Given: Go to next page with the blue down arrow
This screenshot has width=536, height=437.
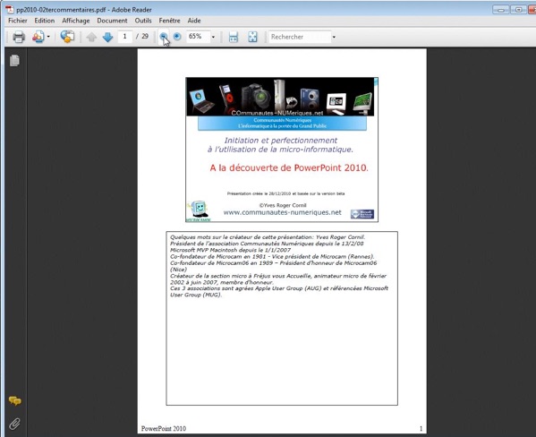Looking at the screenshot, I should (x=107, y=37).
